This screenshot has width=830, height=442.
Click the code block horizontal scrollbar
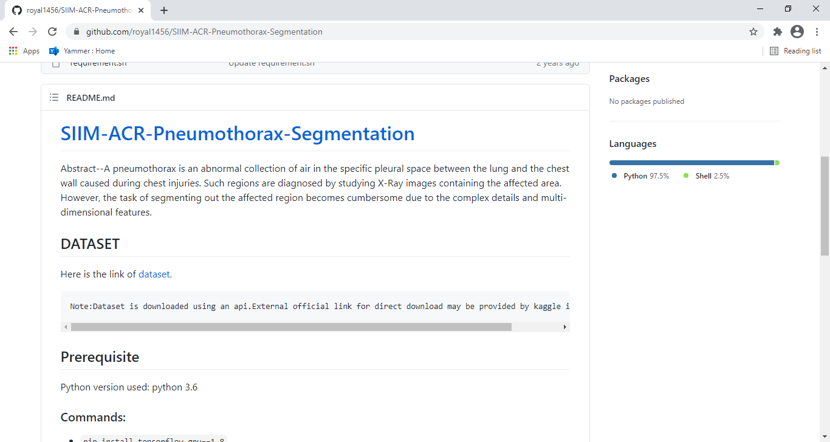tap(291, 327)
